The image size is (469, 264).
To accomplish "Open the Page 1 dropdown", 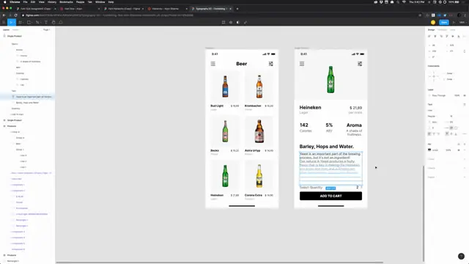I will pos(46,29).
